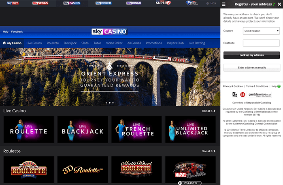The height and width of the screenshot is (185, 283).
Task: Open Multi Wheel Roulette tile
Action: click(136, 170)
